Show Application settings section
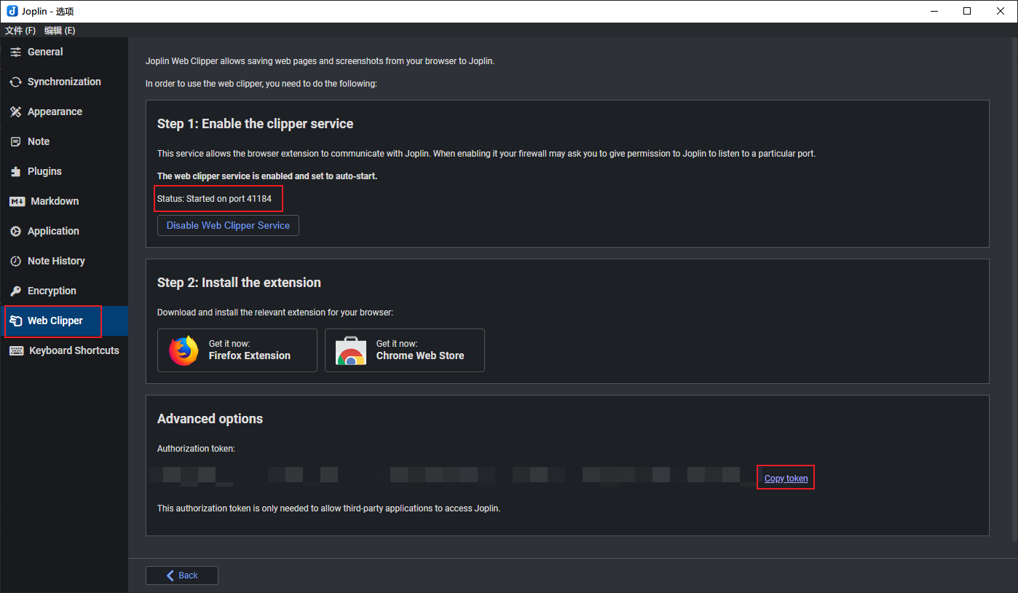The width and height of the screenshot is (1018, 593). [64, 232]
